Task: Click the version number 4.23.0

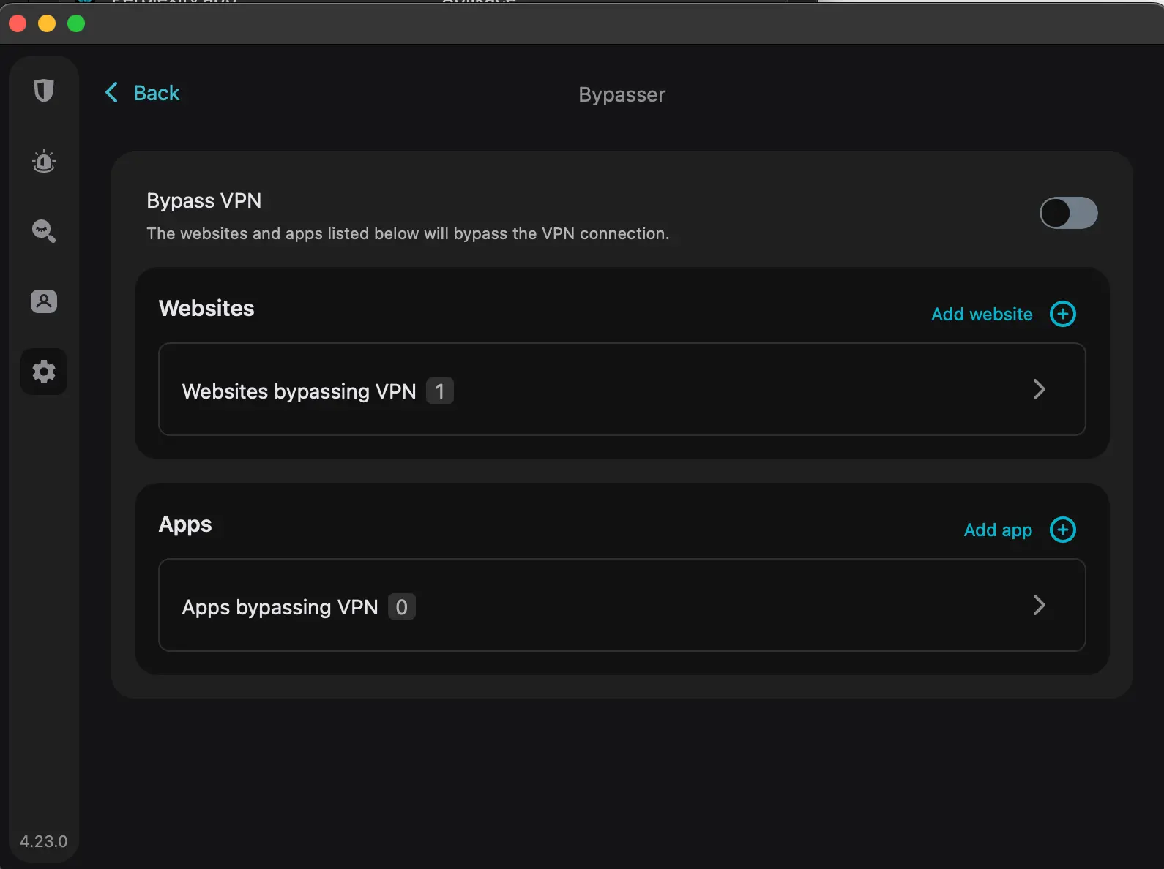Action: pyautogui.click(x=43, y=841)
